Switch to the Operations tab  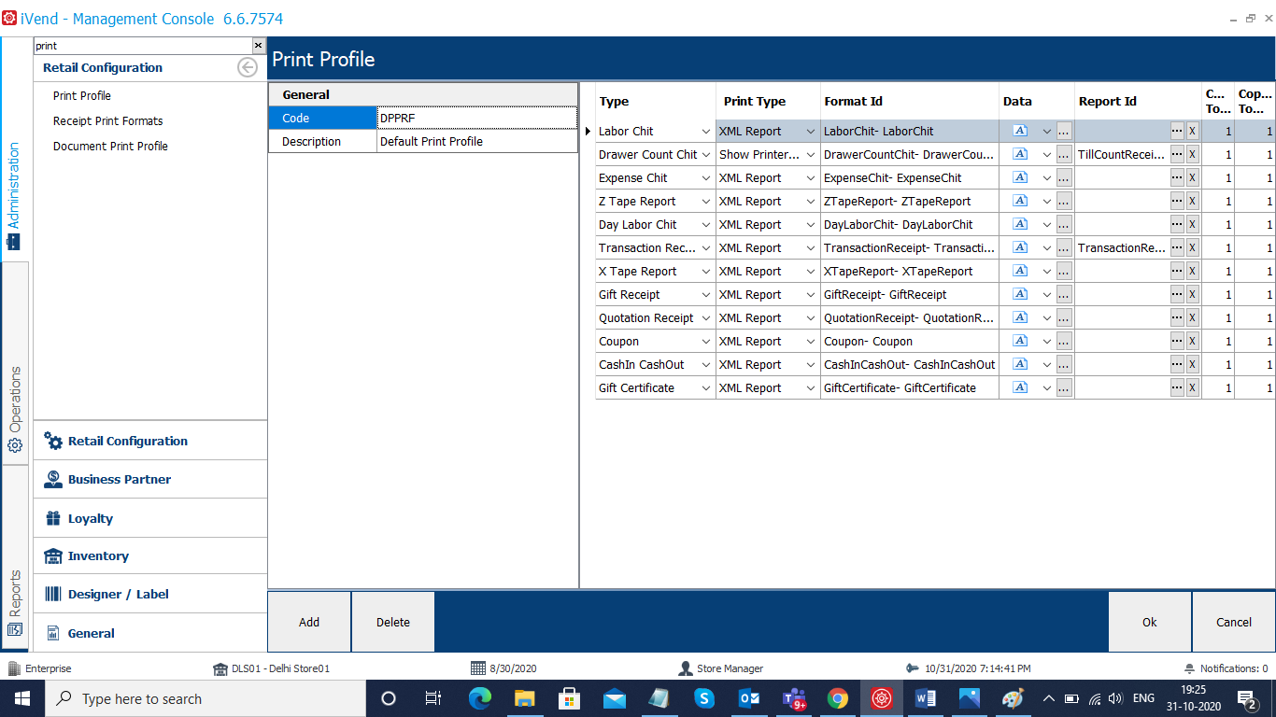(14, 393)
